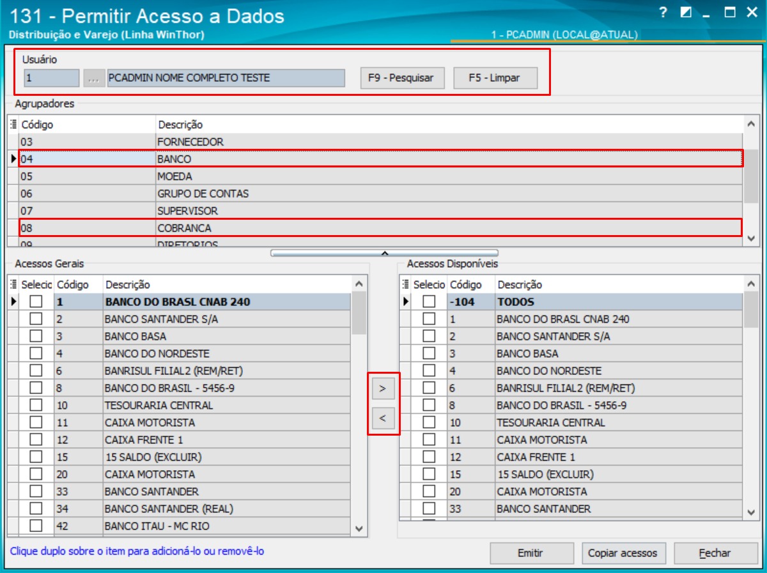Click the contrast toggle icon in title bar
The image size is (767, 573).
[686, 12]
